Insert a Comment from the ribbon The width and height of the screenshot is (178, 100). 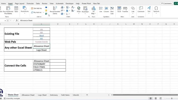pyautogui.click(x=141, y=9)
